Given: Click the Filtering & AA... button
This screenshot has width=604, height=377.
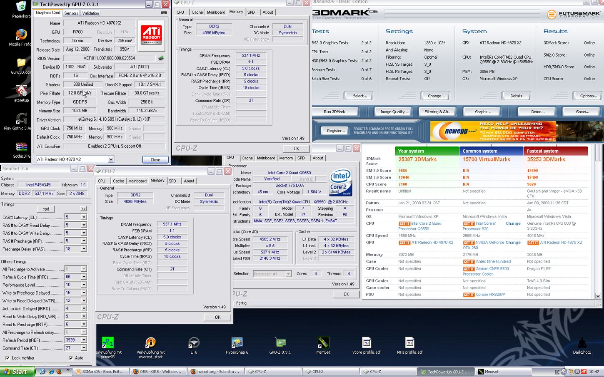Looking at the screenshot, I should click(x=438, y=112).
